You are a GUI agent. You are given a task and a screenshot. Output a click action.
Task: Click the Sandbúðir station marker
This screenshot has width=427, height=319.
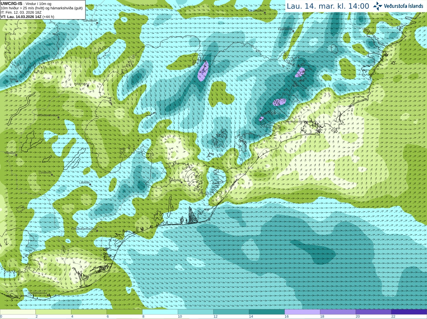[97, 23]
